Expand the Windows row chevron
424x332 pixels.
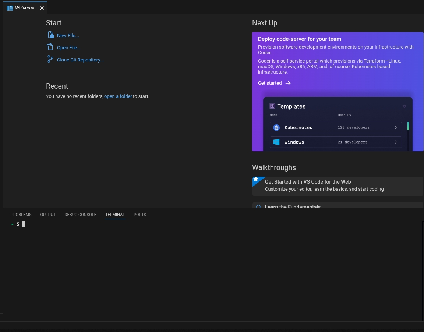[396, 142]
